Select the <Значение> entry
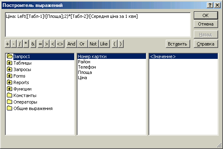223x149 pixels. click(x=183, y=56)
